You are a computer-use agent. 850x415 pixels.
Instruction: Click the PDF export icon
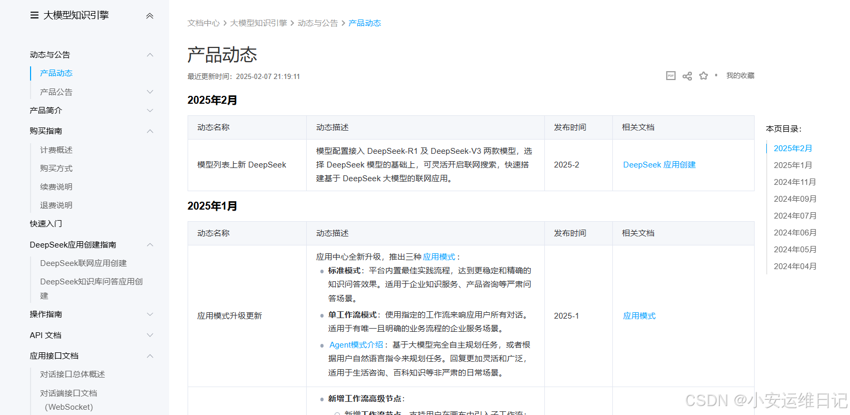pyautogui.click(x=670, y=76)
